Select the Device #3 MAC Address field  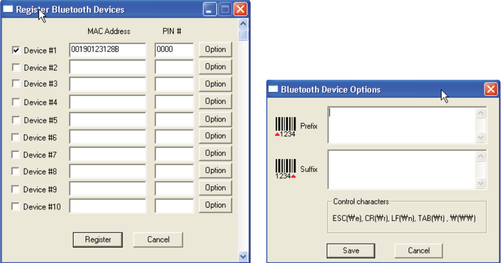[108, 84]
